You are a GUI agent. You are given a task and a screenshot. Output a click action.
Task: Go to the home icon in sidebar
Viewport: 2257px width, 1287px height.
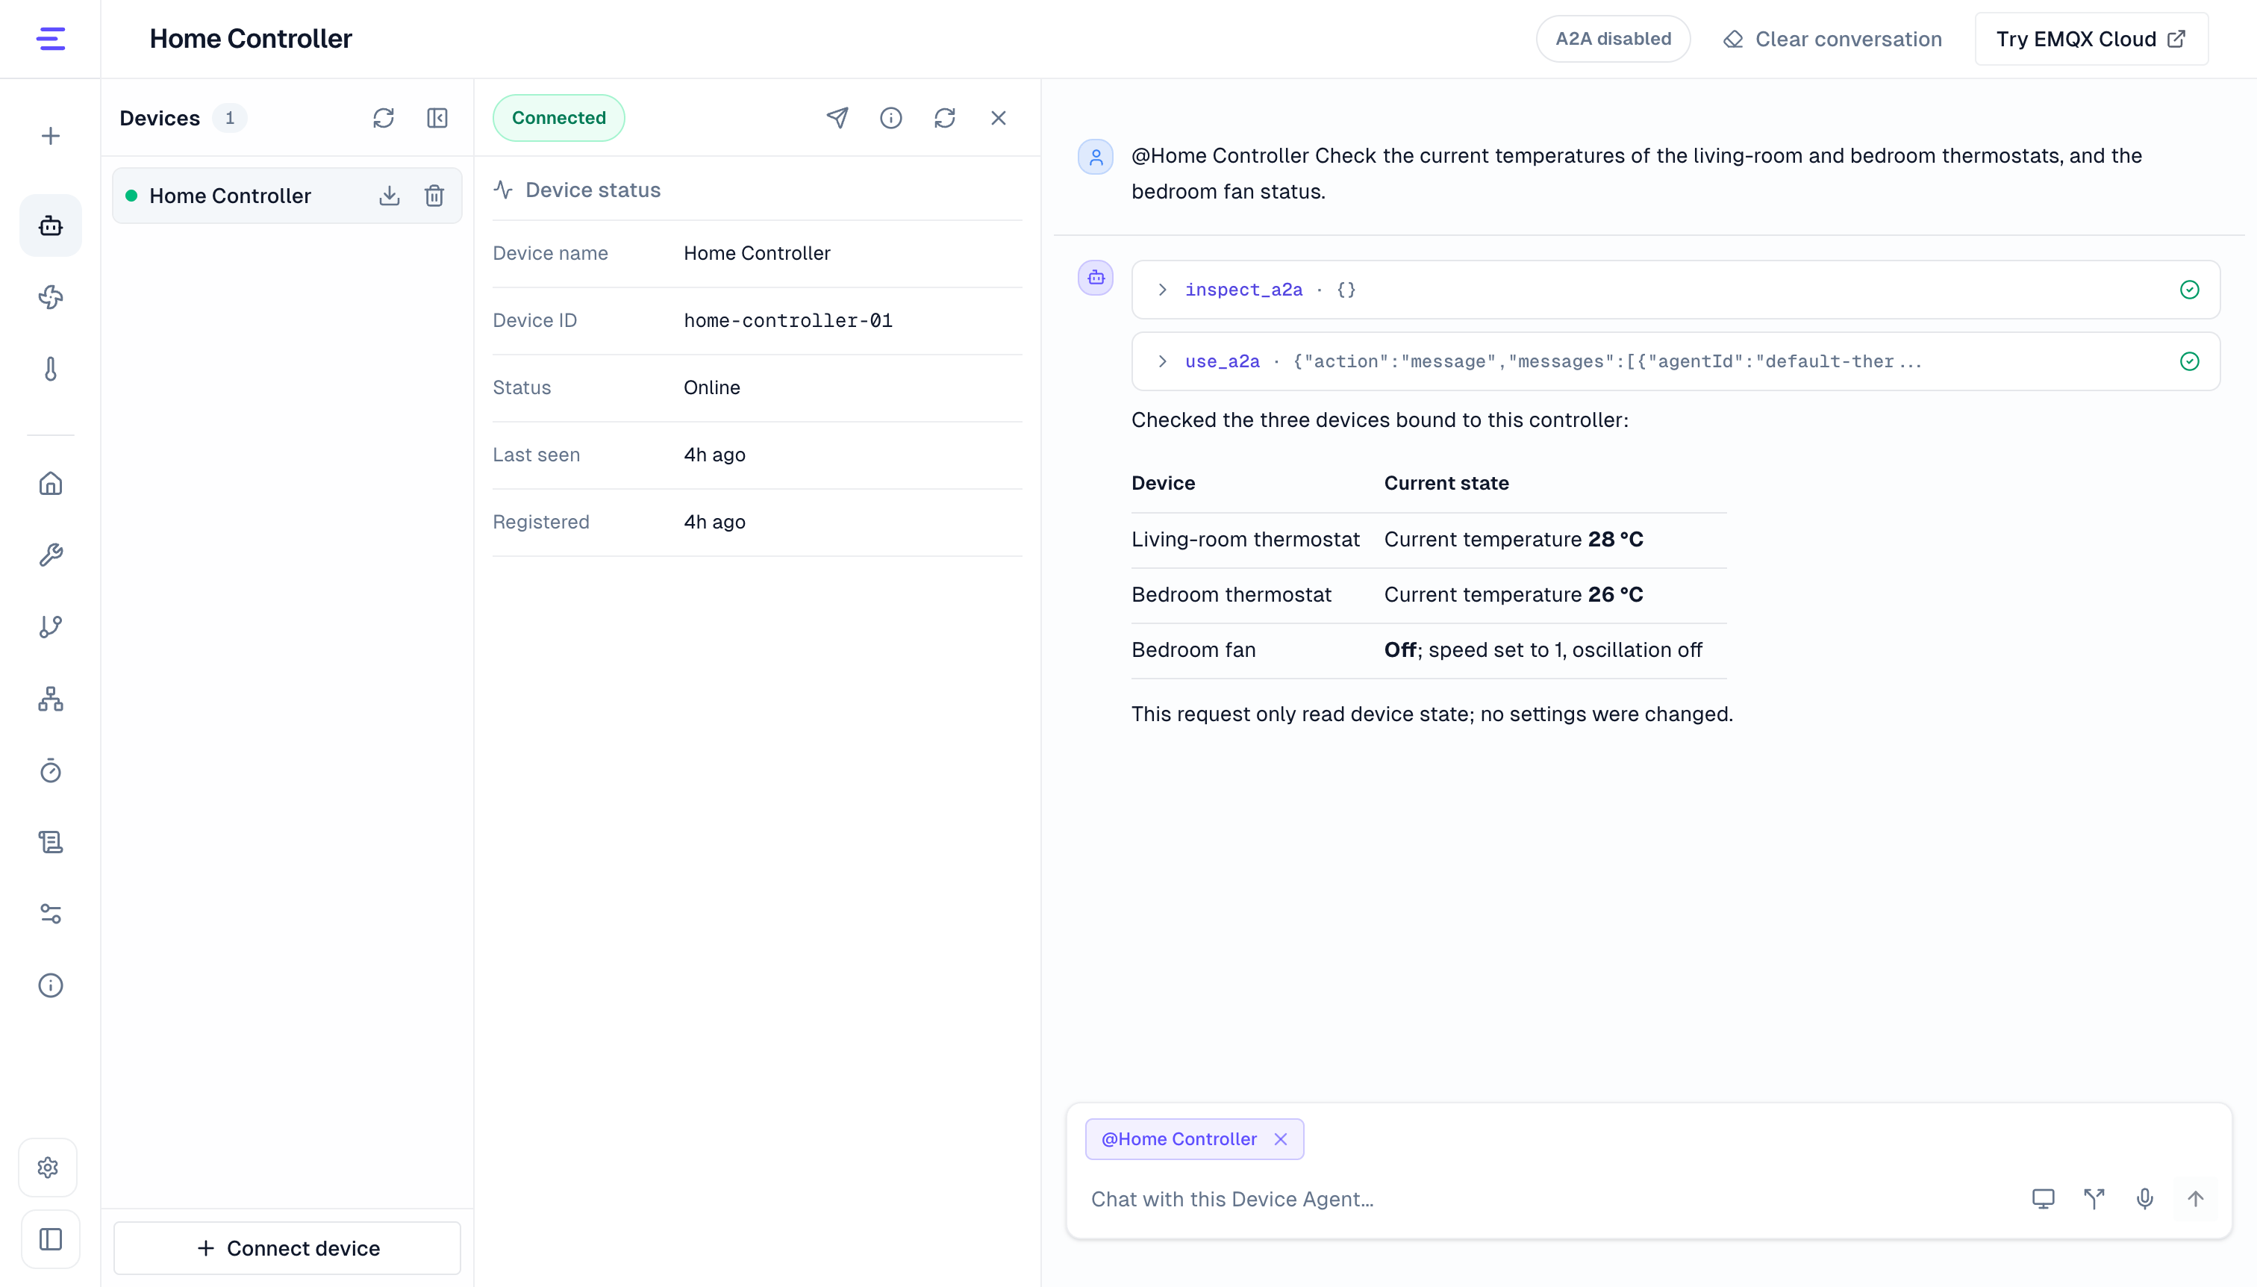[50, 484]
